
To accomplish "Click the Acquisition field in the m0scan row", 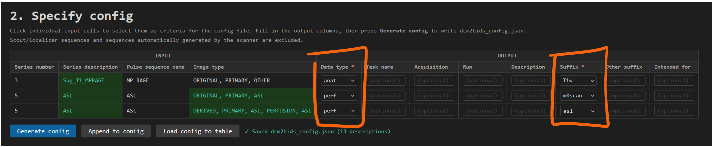I will point(434,96).
